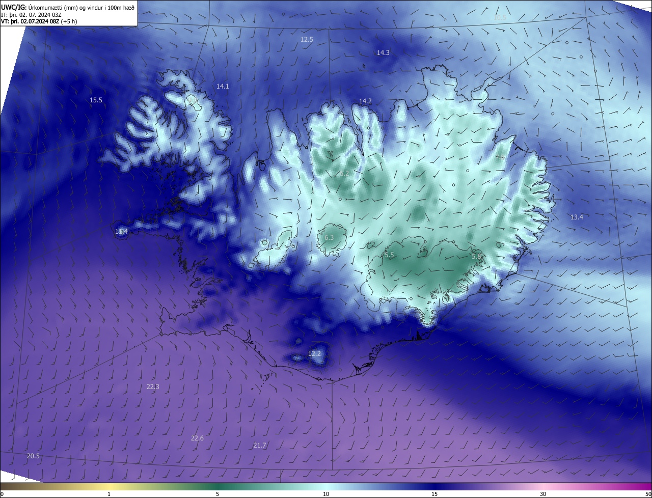Screen dimensions: 652x498
Task: Click the 12.2 value label near the south coast
Action: (315, 353)
